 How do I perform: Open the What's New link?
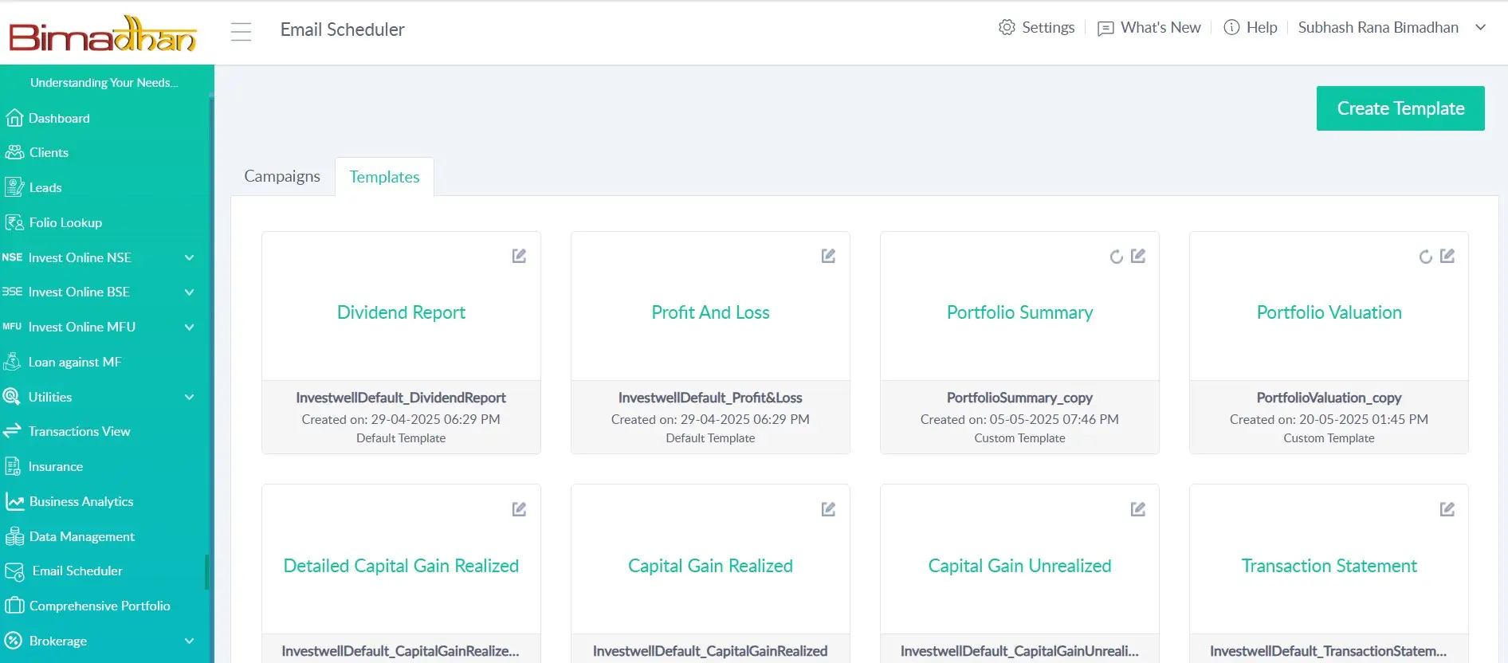pos(1160,27)
